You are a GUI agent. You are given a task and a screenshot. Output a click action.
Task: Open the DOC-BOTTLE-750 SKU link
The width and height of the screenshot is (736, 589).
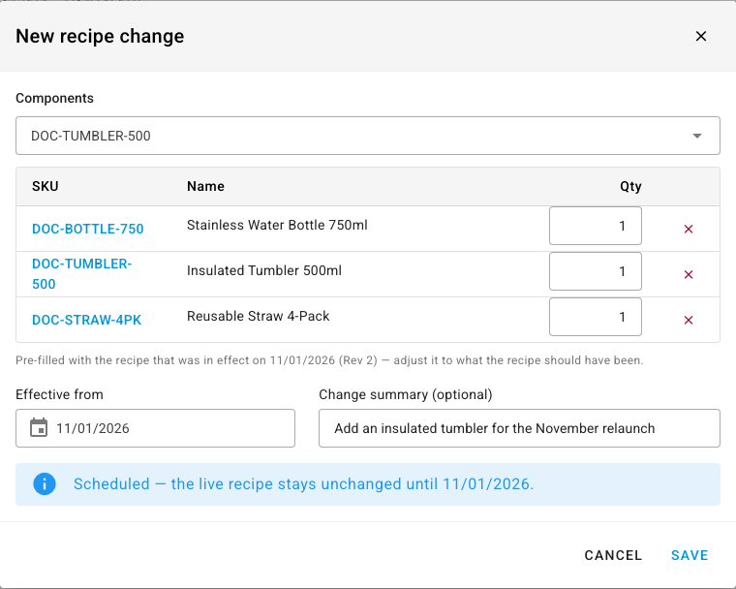88,229
